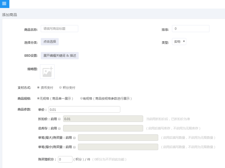Enable the 折扣价 discount price checkbox

(x=59, y=119)
